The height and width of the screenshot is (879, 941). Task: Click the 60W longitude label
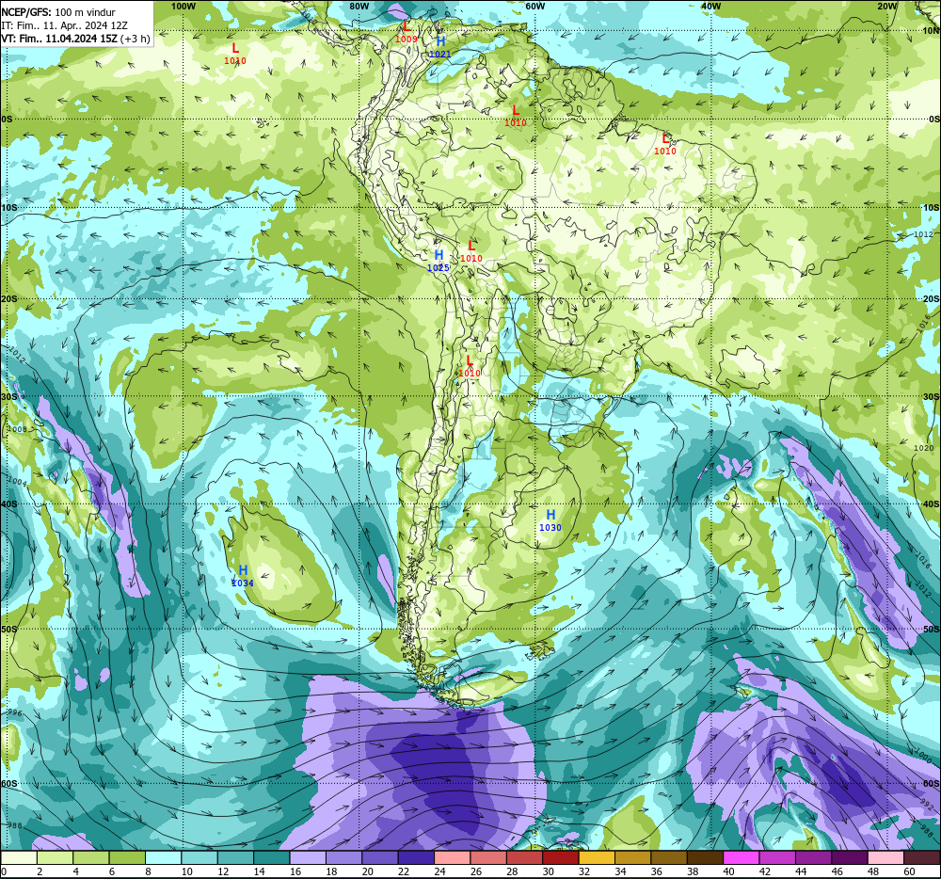click(534, 6)
